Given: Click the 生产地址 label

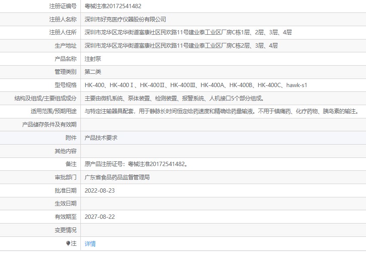Looking at the screenshot, I should (x=66, y=45).
